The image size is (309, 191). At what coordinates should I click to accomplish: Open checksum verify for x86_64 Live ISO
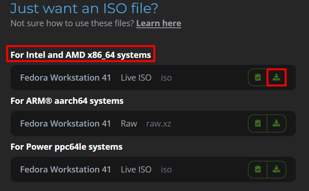(258, 78)
